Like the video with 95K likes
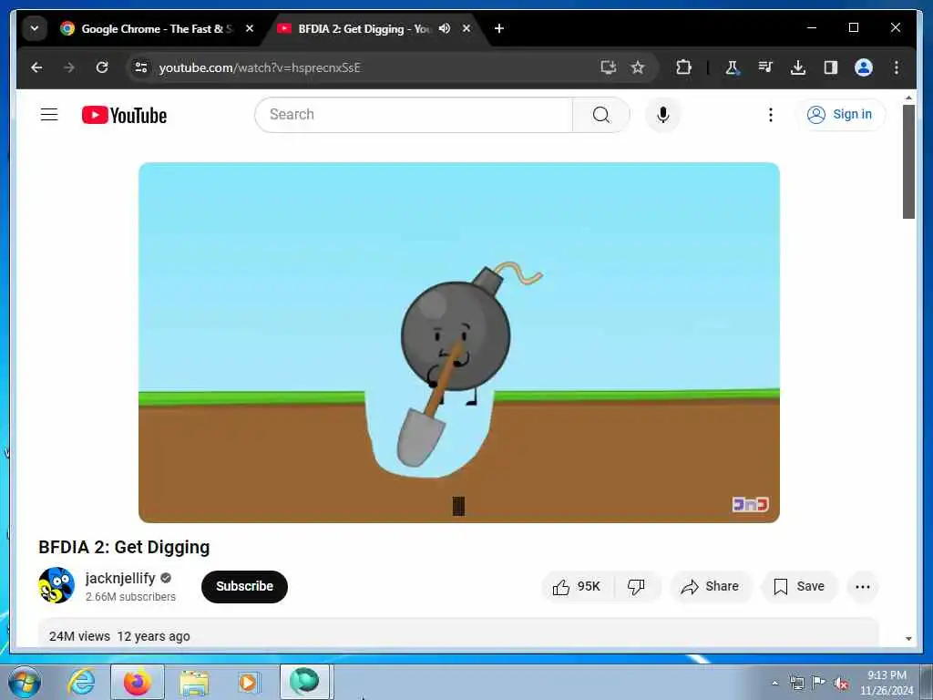 point(577,586)
